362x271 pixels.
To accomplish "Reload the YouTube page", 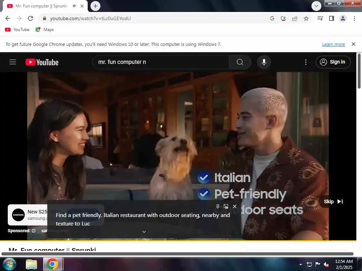I will point(30,18).
